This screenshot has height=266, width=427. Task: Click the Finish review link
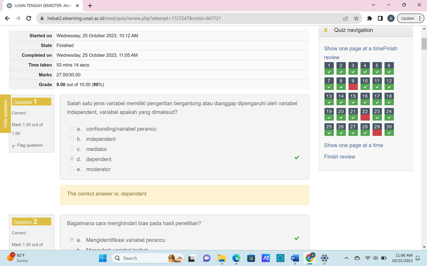click(x=339, y=157)
